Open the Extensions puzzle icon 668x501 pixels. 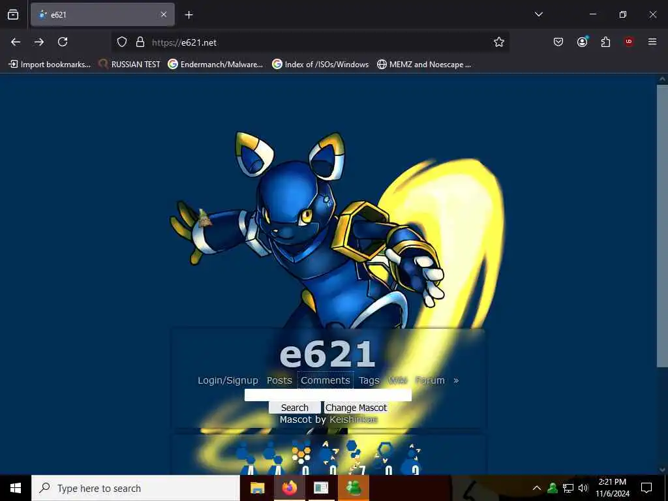pos(605,42)
